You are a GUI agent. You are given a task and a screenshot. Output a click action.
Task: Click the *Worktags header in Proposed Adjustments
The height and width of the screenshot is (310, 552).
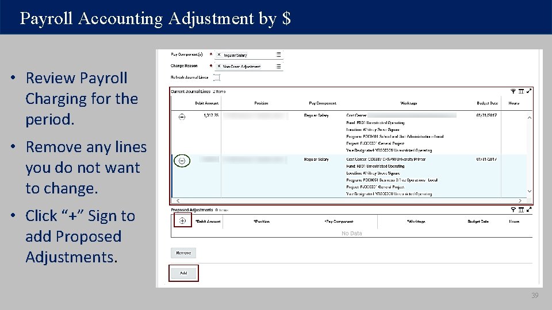pyautogui.click(x=416, y=222)
